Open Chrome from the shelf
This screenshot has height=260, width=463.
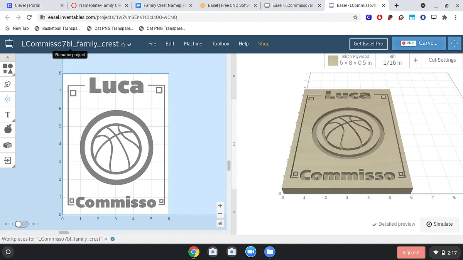(x=194, y=252)
